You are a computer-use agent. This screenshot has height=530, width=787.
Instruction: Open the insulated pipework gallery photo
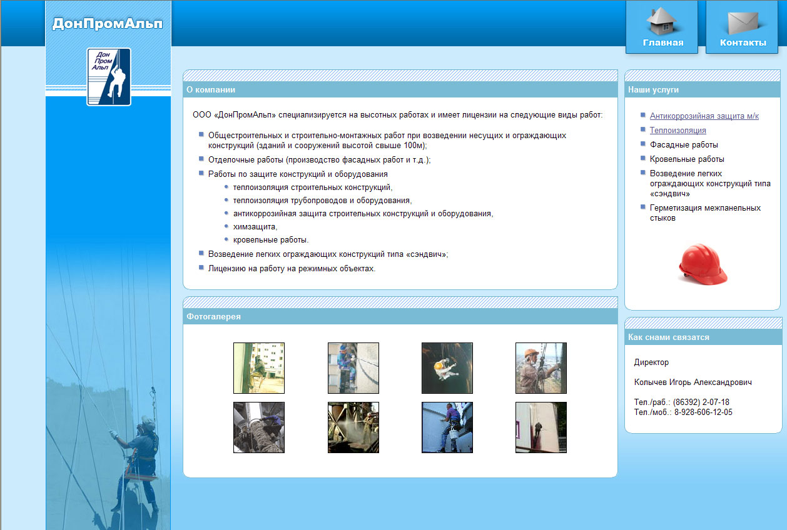click(x=258, y=427)
